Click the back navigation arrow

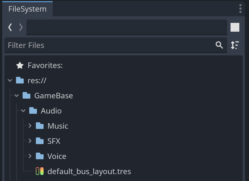coord(10,27)
